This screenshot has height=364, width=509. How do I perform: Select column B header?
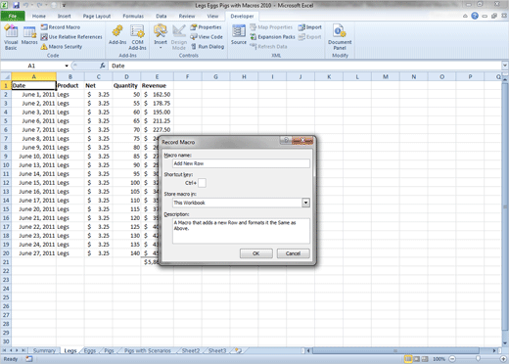tap(70, 77)
